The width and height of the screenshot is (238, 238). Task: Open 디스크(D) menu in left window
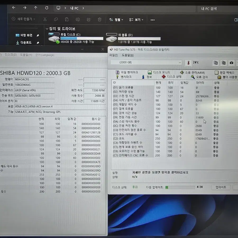point(11,55)
